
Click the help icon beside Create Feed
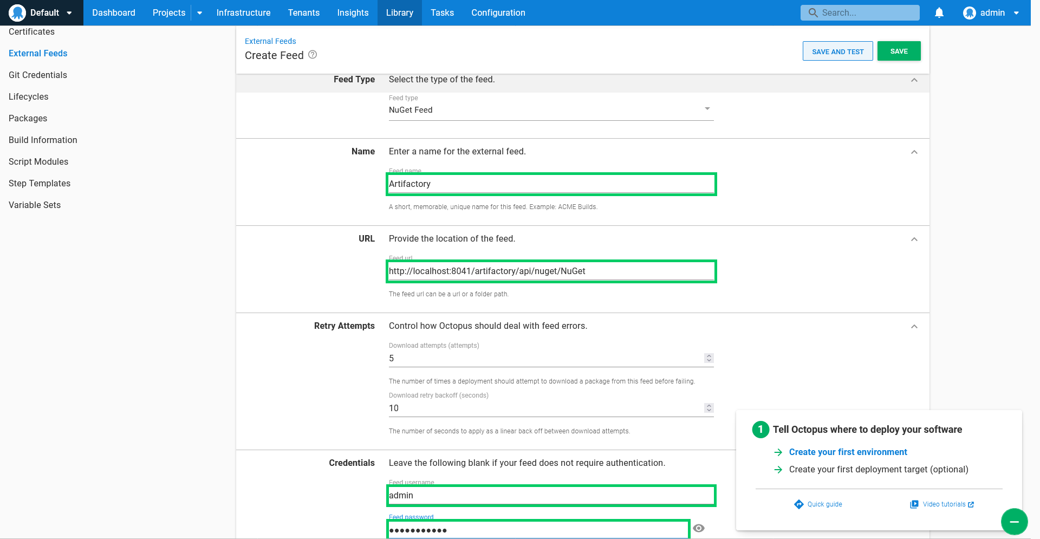tap(313, 55)
